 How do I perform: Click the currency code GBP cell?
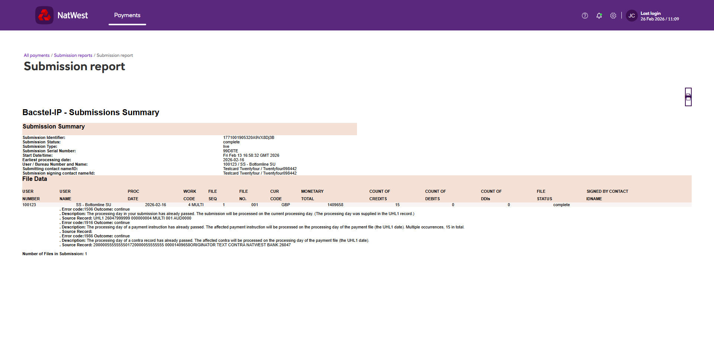pos(286,205)
